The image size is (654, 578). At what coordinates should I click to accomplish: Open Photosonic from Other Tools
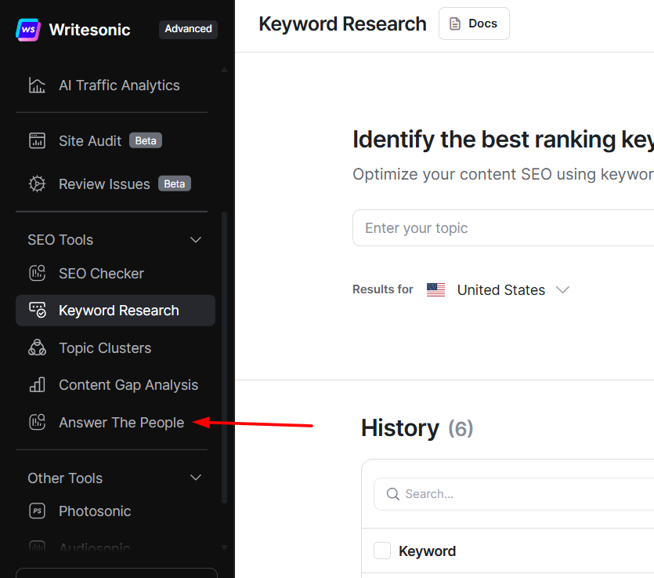[116, 511]
